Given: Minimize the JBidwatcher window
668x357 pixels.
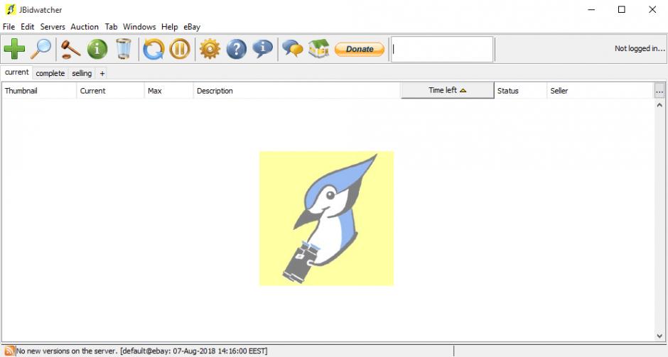Looking at the screenshot, I should [591, 9].
